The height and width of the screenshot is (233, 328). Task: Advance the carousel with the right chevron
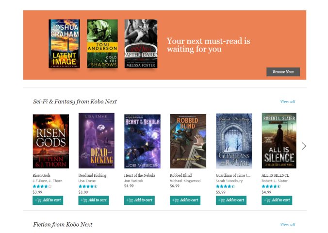coord(304,146)
